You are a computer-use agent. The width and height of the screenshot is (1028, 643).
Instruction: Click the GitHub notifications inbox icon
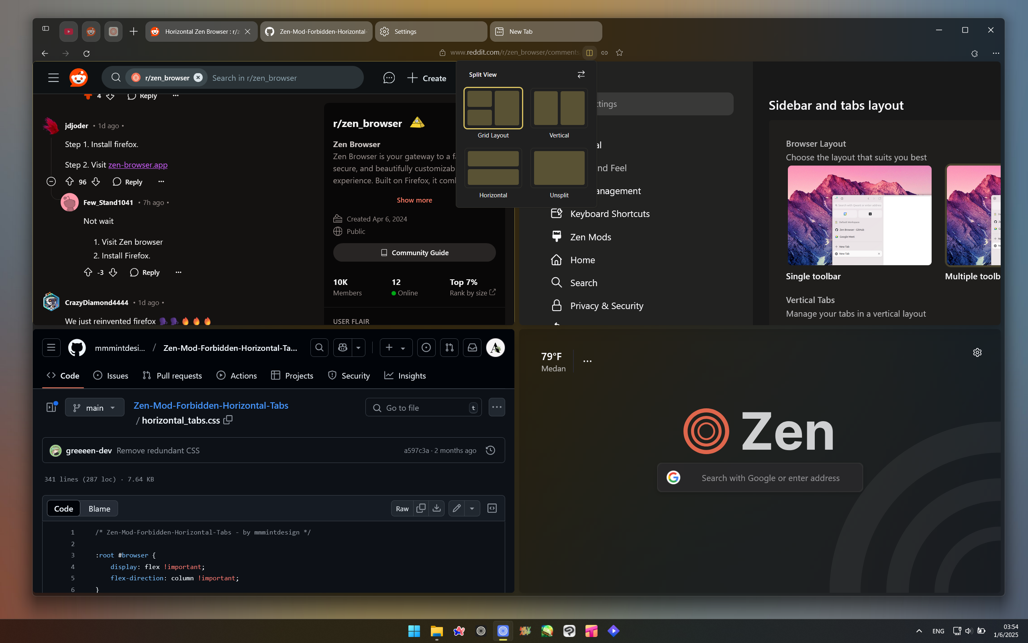pos(471,348)
